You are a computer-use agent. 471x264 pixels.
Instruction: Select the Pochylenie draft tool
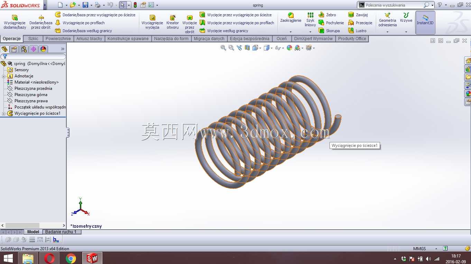[331, 23]
